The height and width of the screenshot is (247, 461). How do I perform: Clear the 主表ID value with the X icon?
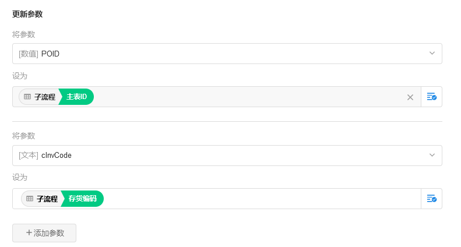(410, 97)
